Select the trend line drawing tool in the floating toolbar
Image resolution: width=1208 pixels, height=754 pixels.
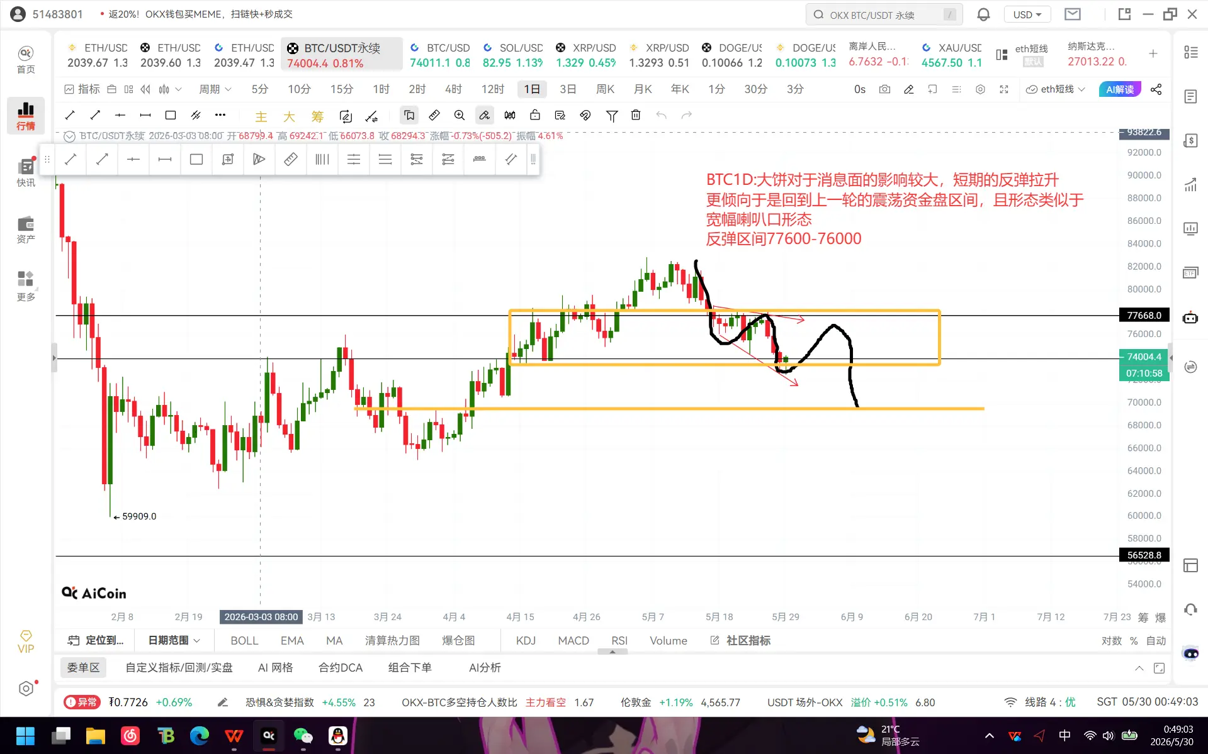point(71,159)
